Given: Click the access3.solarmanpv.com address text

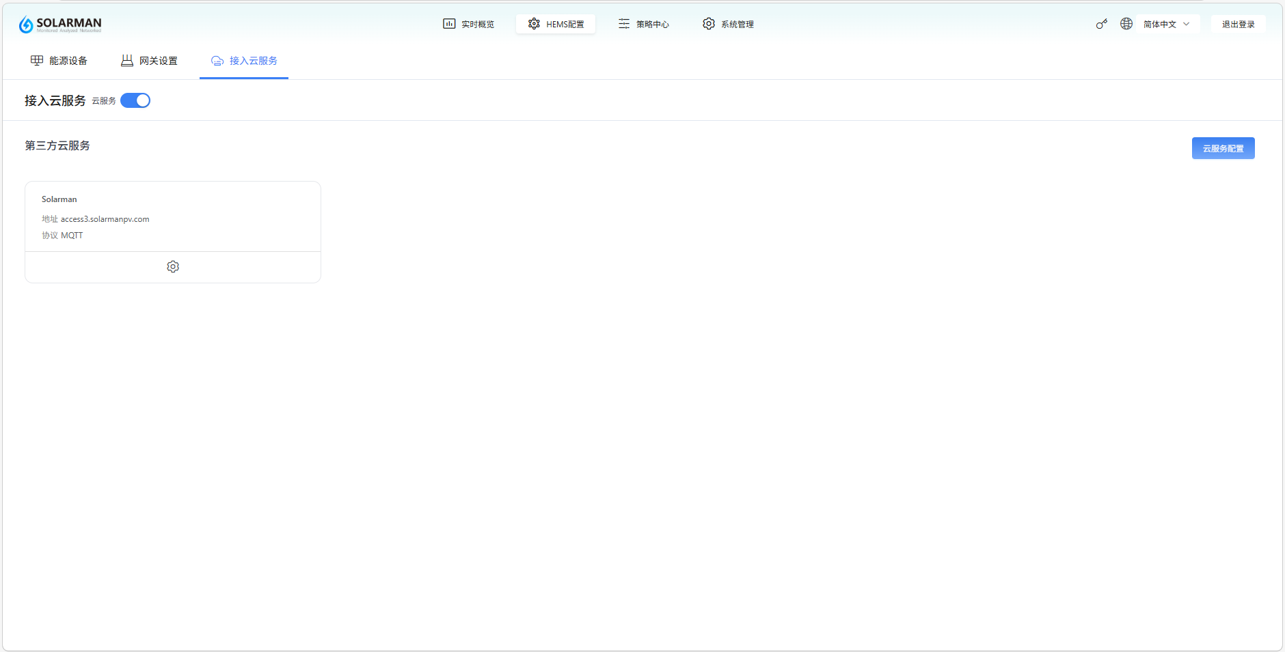Looking at the screenshot, I should tap(105, 219).
